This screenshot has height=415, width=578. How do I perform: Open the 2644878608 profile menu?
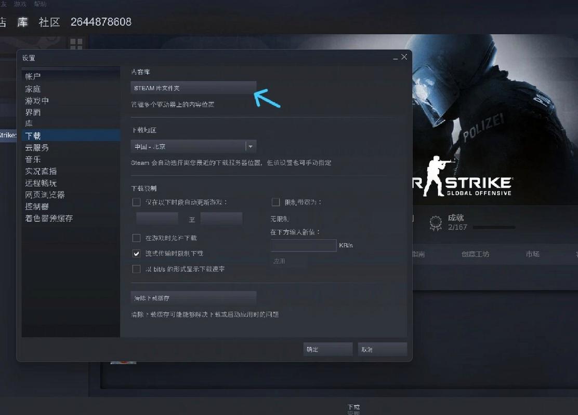point(101,22)
